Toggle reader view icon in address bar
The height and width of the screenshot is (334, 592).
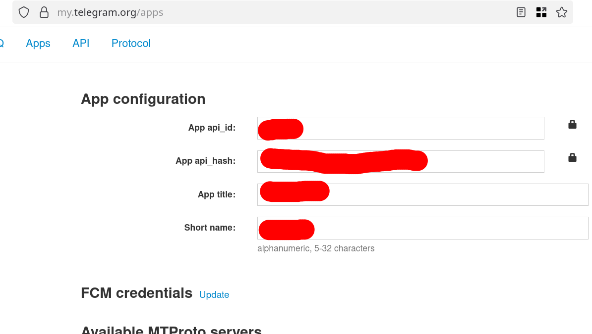tap(521, 12)
